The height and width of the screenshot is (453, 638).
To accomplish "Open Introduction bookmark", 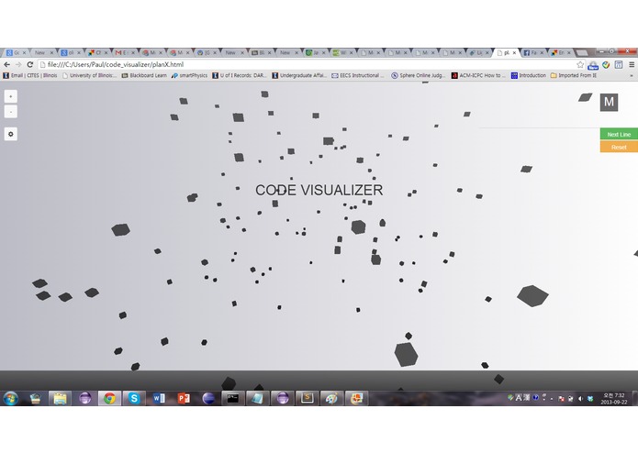I will pyautogui.click(x=529, y=75).
